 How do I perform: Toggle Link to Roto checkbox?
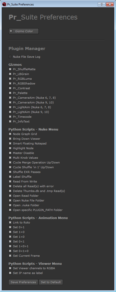[x=10, y=222]
